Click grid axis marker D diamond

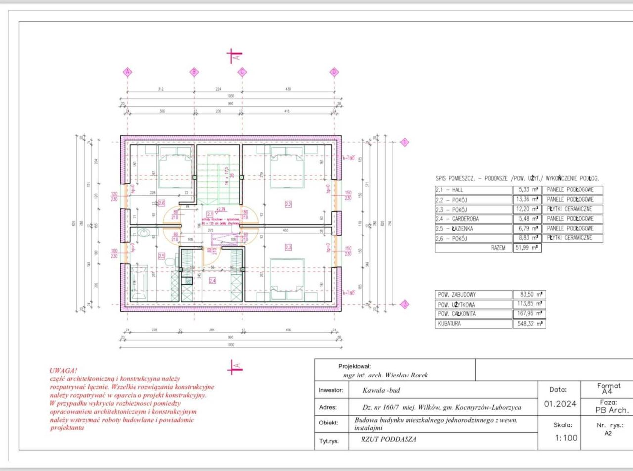(x=334, y=72)
